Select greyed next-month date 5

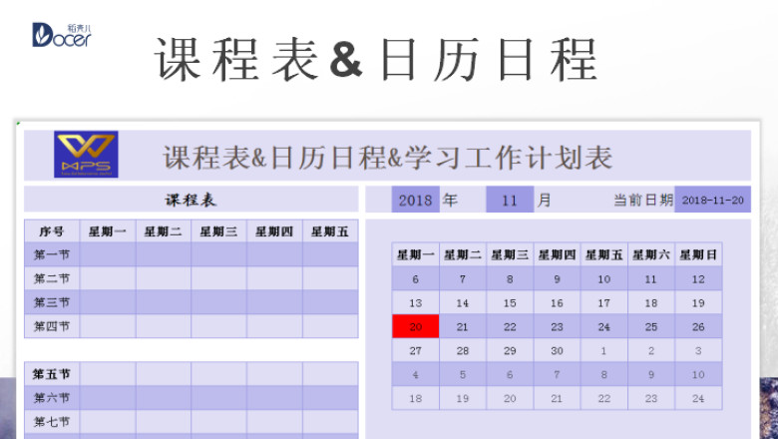tap(463, 374)
